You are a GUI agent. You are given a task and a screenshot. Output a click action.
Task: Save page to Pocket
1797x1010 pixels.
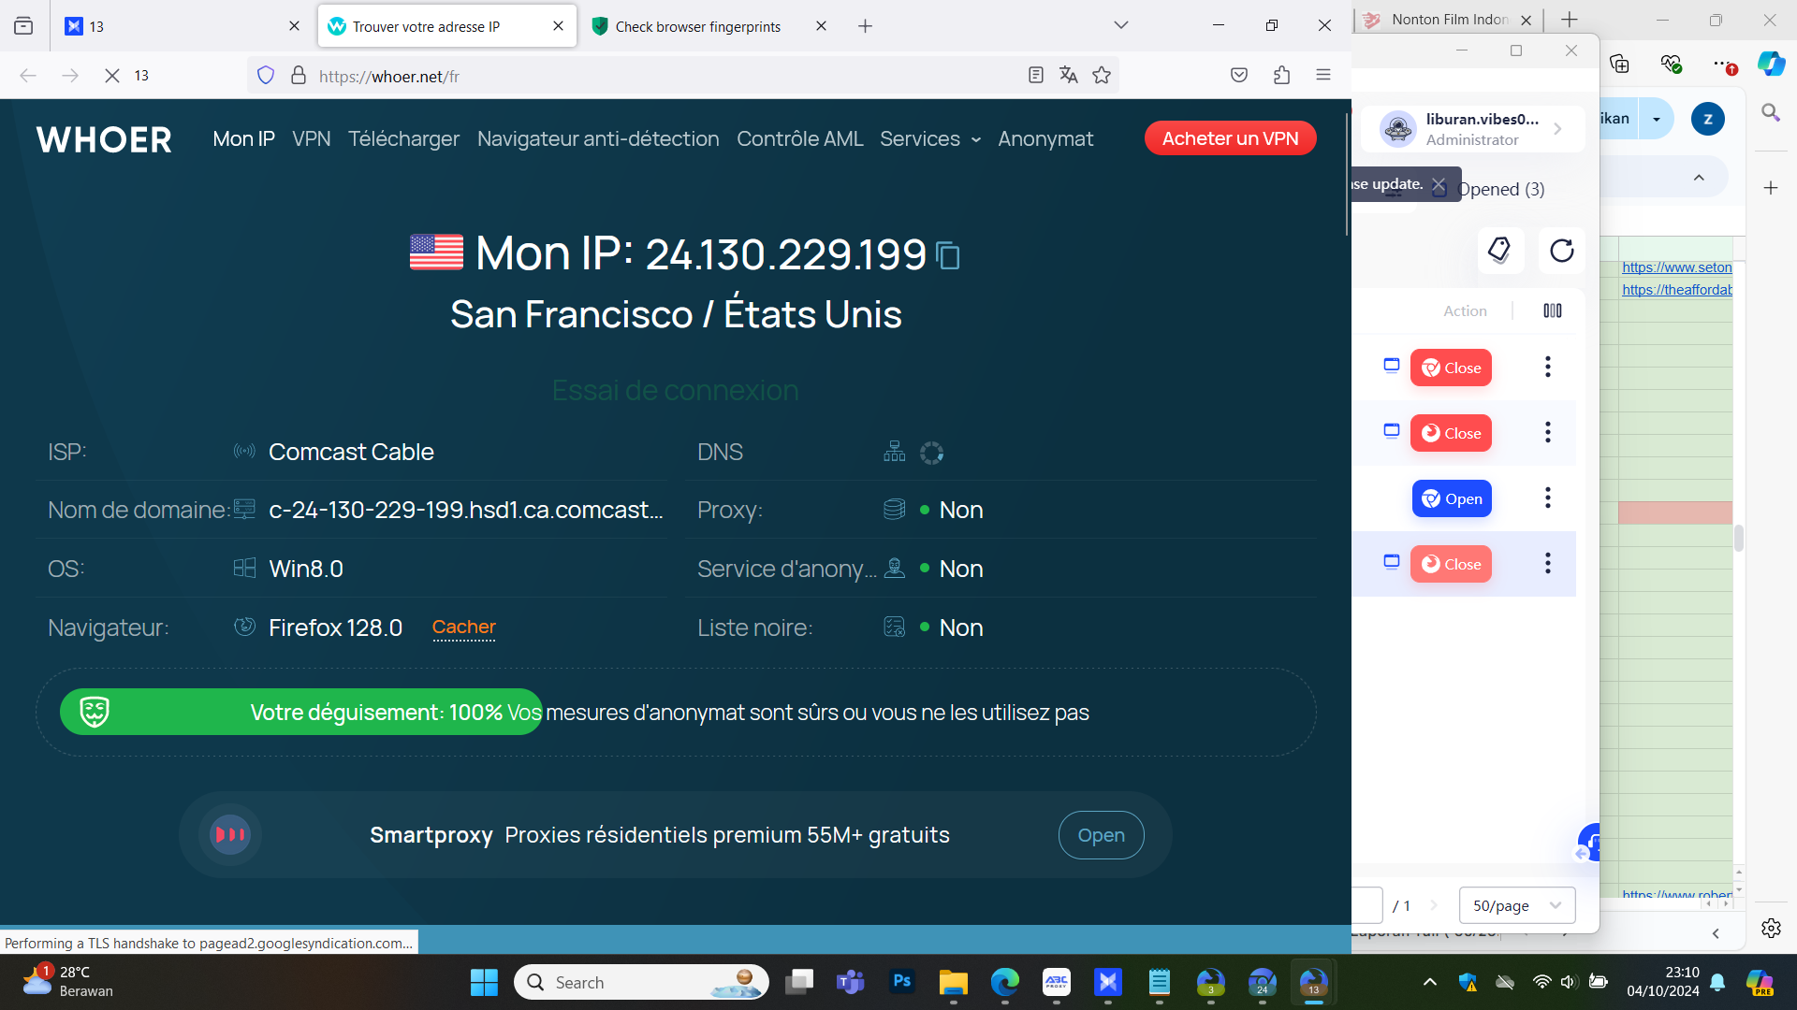click(x=1239, y=76)
